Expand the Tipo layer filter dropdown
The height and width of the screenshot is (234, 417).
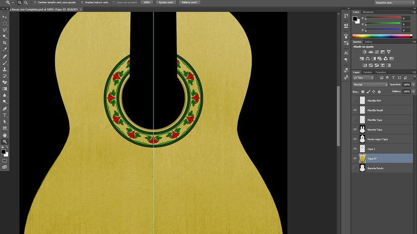coord(363,78)
